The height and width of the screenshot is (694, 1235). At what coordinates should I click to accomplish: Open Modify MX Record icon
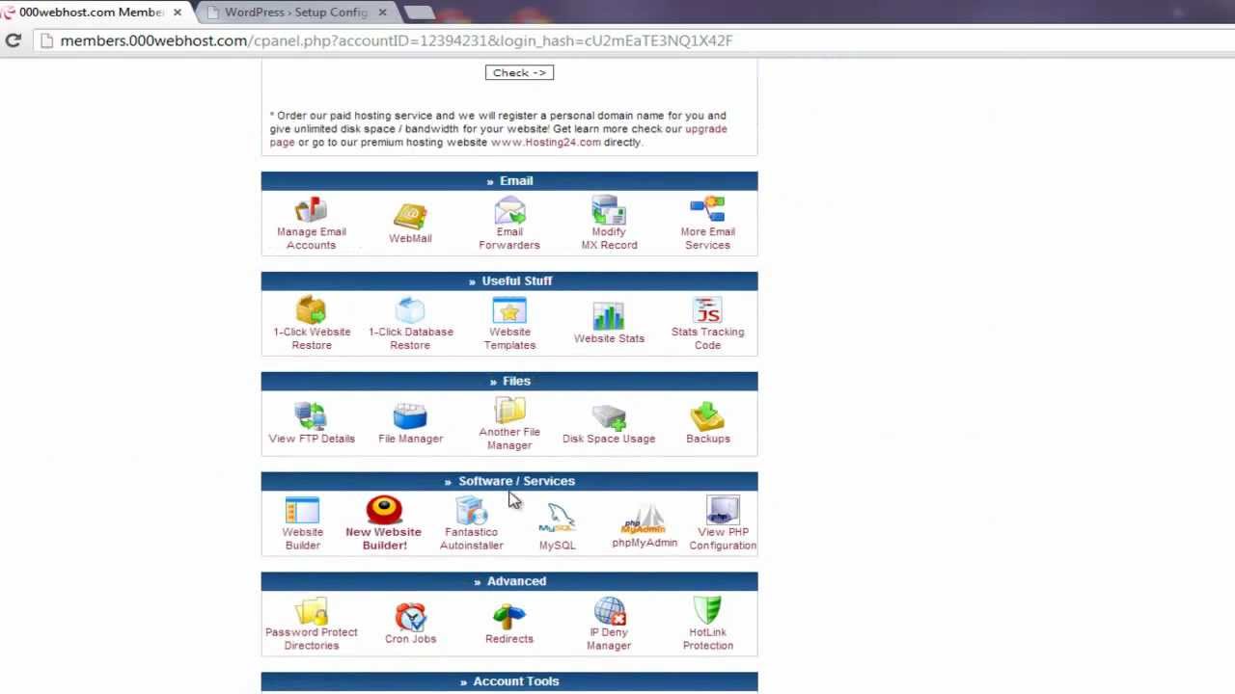[x=609, y=209]
